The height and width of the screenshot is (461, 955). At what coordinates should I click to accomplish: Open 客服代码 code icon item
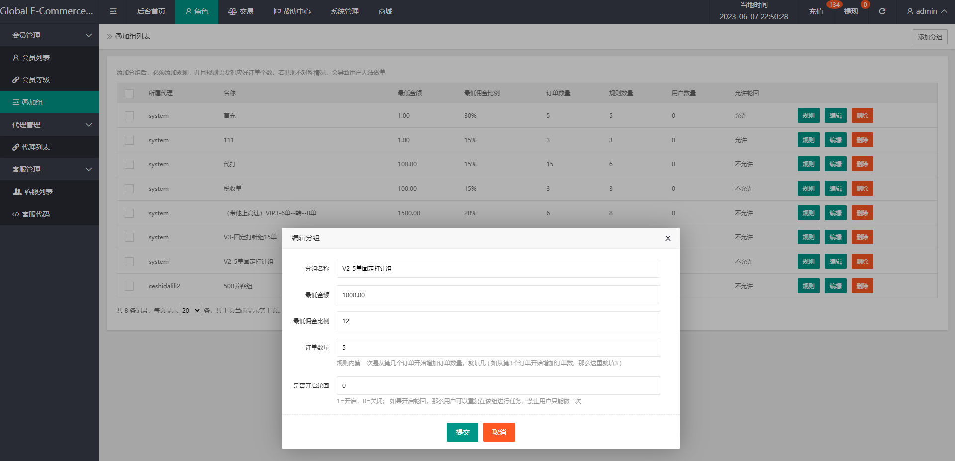[x=35, y=214]
